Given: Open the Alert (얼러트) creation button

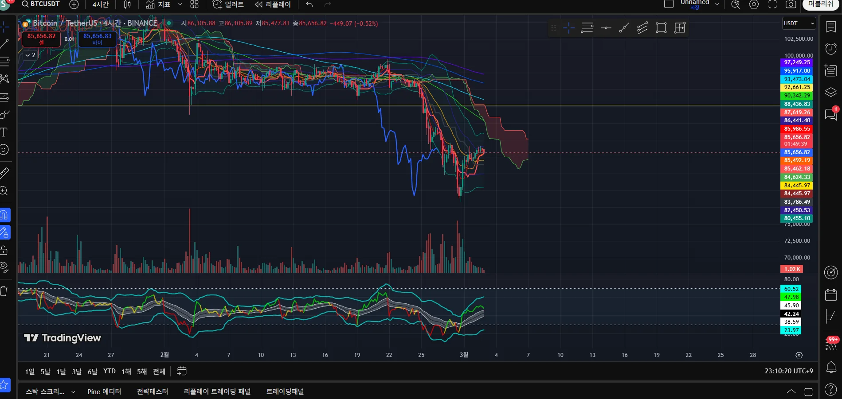Looking at the screenshot, I should [x=228, y=4].
